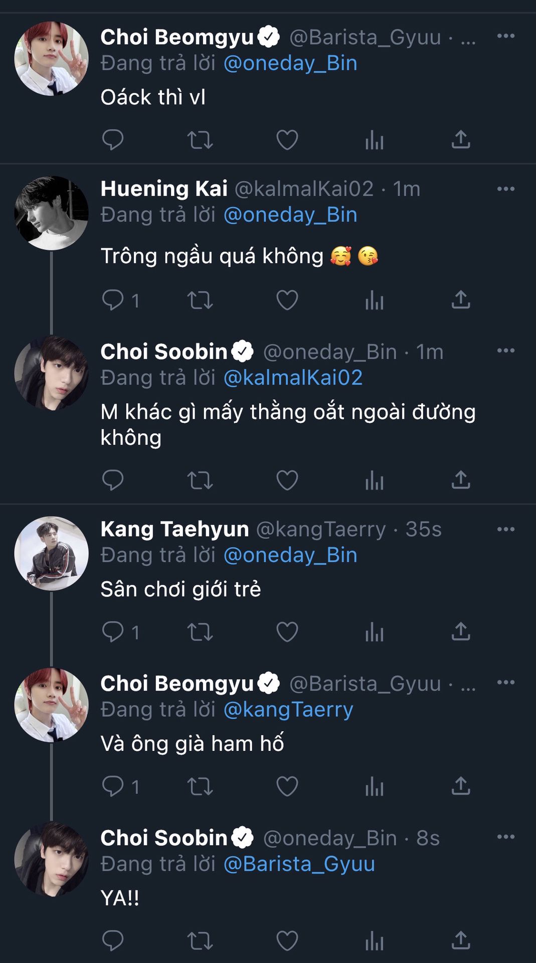536x963 pixels.
Task: Reply to Soobin's "YA!!" tweet
Action: tap(113, 941)
